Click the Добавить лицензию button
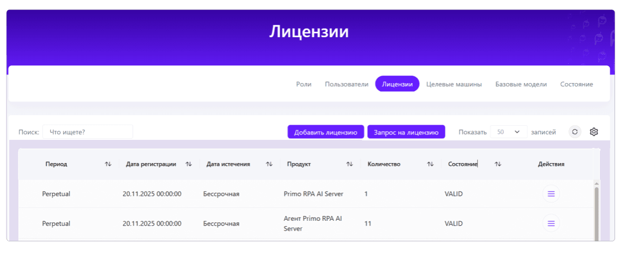621x257 pixels. tap(326, 132)
